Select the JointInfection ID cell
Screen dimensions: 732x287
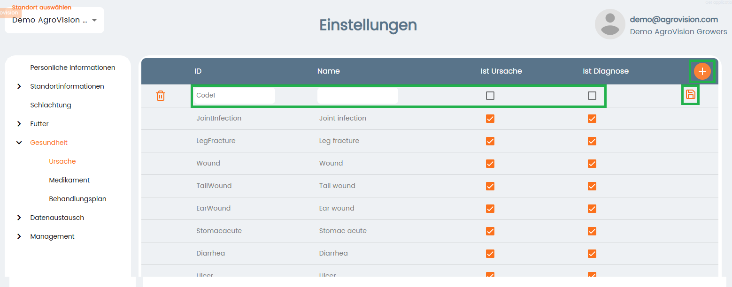[x=219, y=118]
